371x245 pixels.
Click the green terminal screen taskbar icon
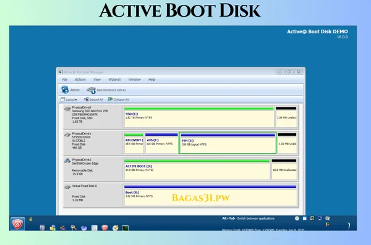tap(126, 228)
